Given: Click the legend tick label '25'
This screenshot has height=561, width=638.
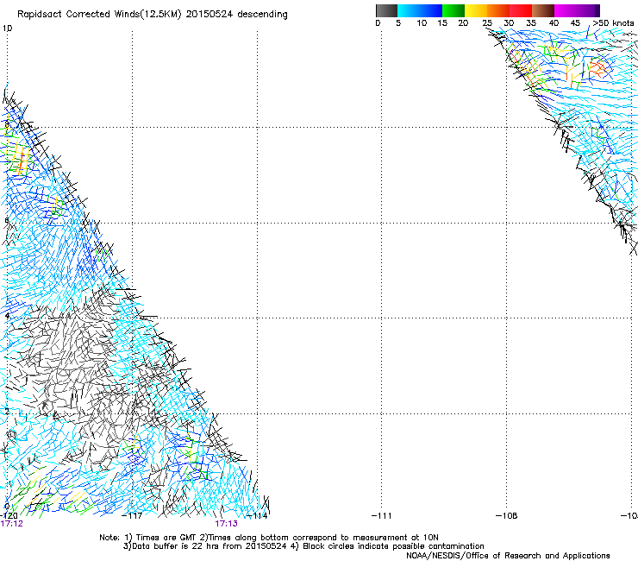Looking at the screenshot, I should pyautogui.click(x=487, y=23).
